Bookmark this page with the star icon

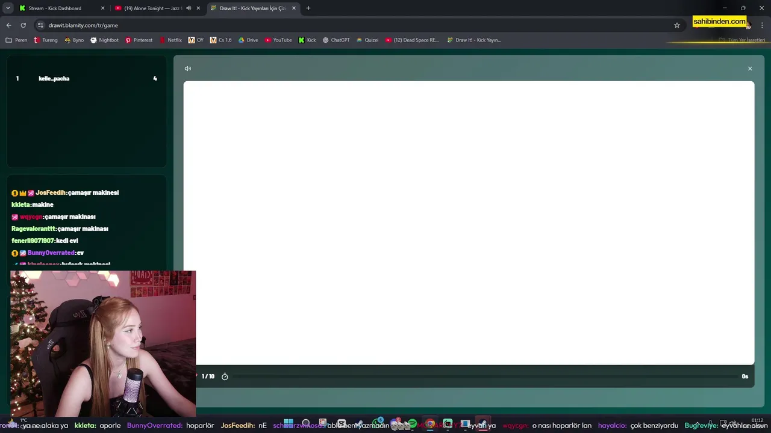pyautogui.click(x=677, y=25)
